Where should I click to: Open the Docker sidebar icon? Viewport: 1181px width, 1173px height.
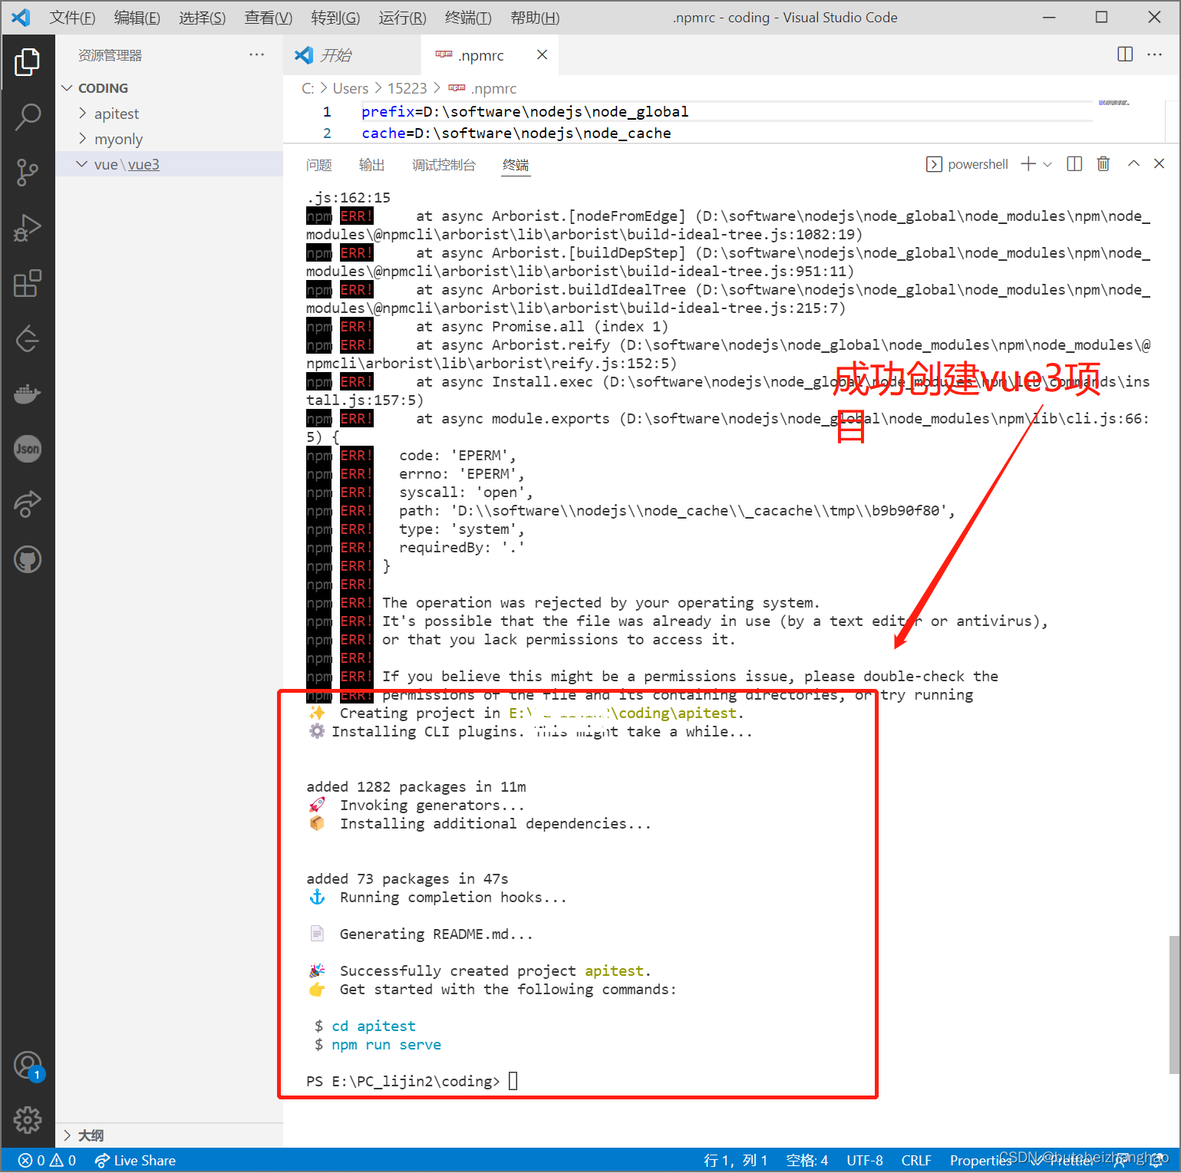click(28, 394)
